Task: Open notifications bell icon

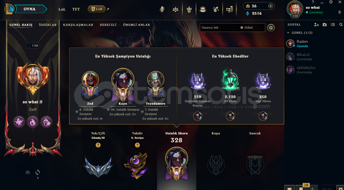Action: tap(339, 12)
